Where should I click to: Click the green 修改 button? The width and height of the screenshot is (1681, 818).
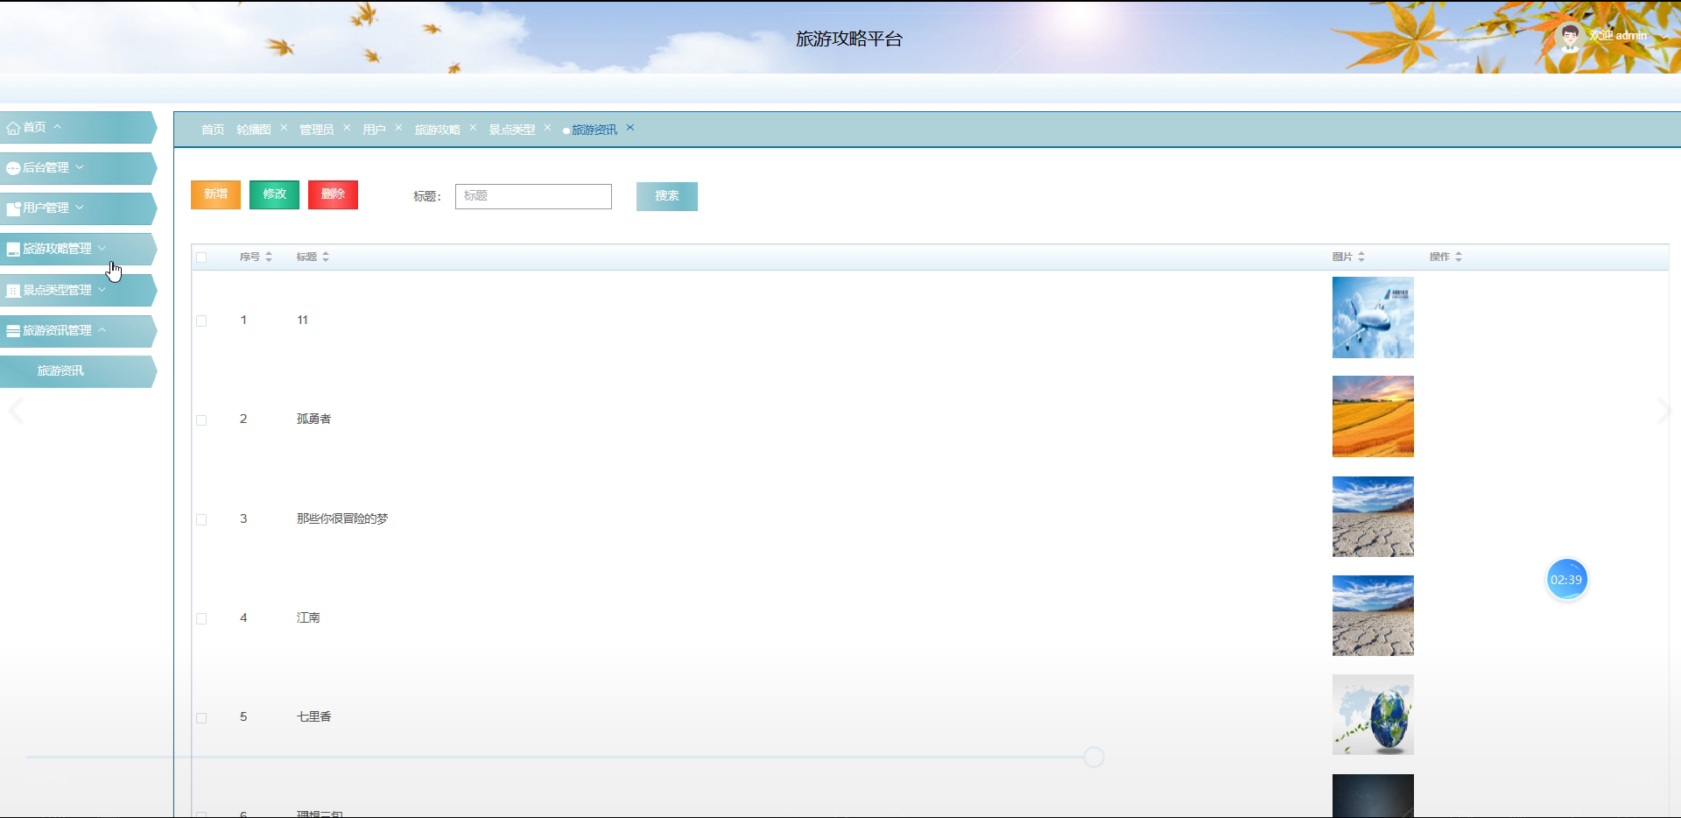pyautogui.click(x=274, y=194)
